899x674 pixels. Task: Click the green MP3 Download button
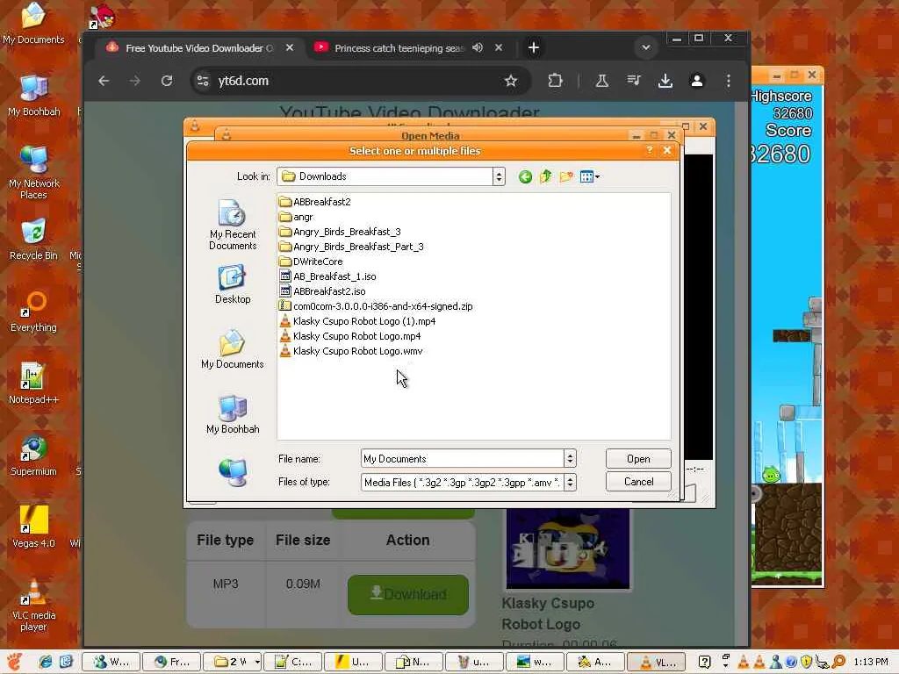coord(407,594)
